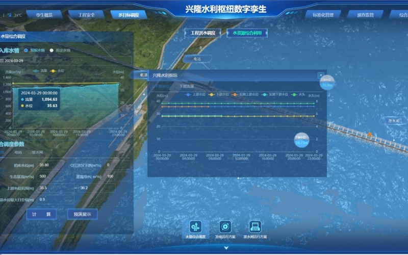Click the 预演展示 button
The image size is (408, 255).
click(82, 214)
